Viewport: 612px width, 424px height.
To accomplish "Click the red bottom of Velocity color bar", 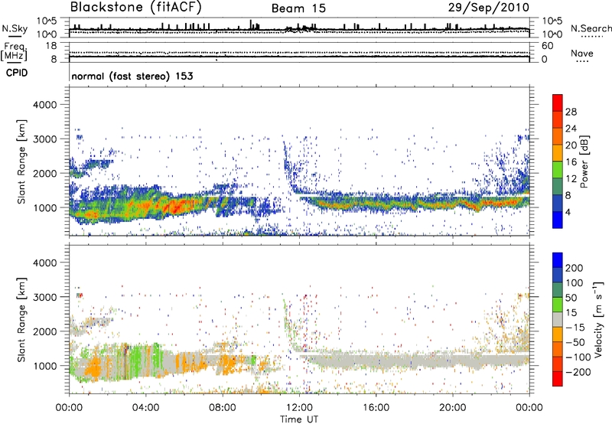I will (x=558, y=379).
